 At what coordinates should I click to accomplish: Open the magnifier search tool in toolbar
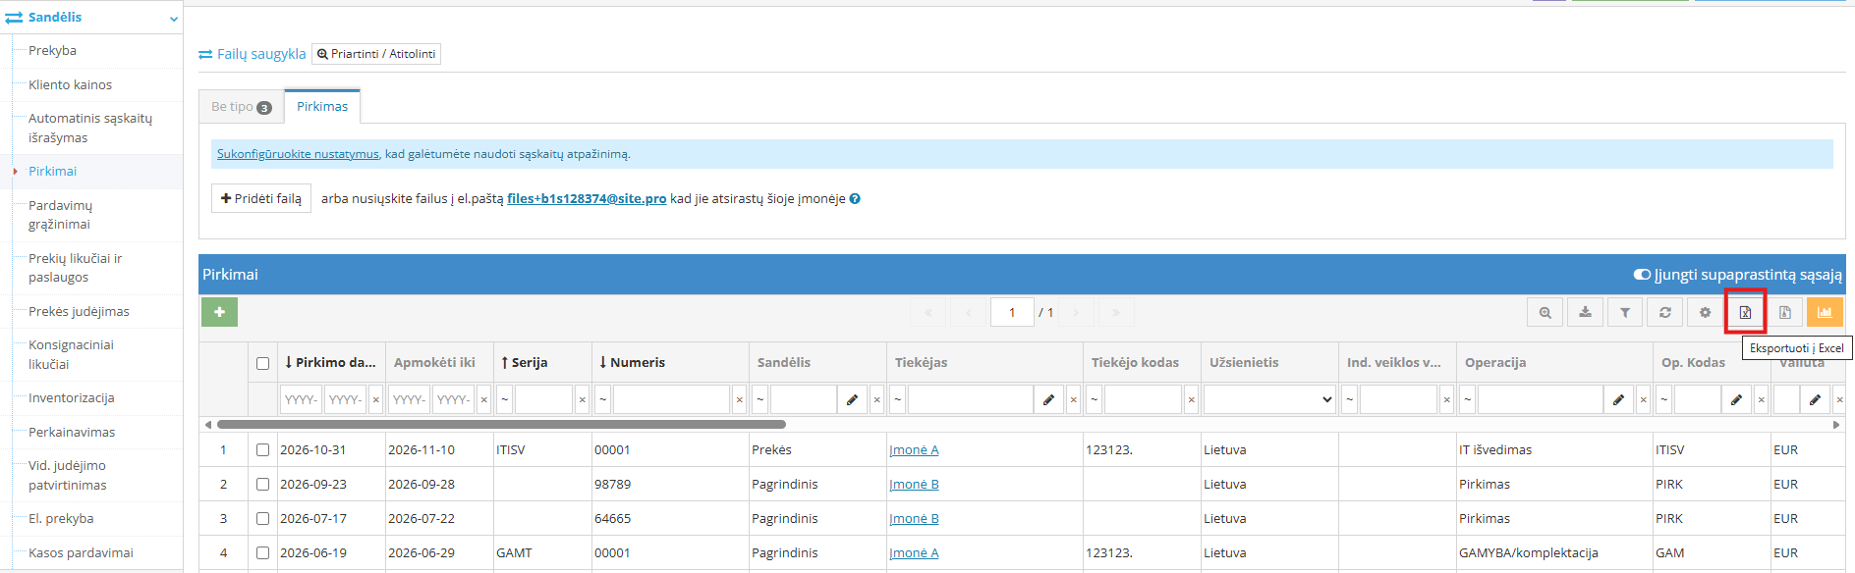[1546, 312]
